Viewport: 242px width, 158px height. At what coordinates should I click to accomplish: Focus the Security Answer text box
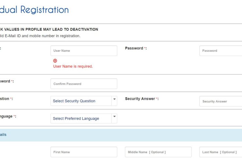(x=220, y=101)
